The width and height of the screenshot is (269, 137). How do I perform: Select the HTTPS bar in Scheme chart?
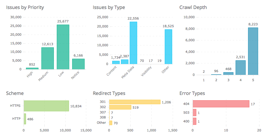[x=46, y=106]
